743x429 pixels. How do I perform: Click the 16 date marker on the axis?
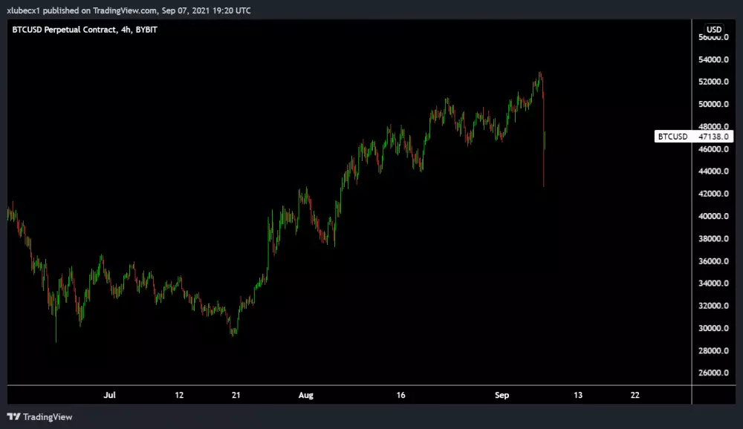coord(400,395)
